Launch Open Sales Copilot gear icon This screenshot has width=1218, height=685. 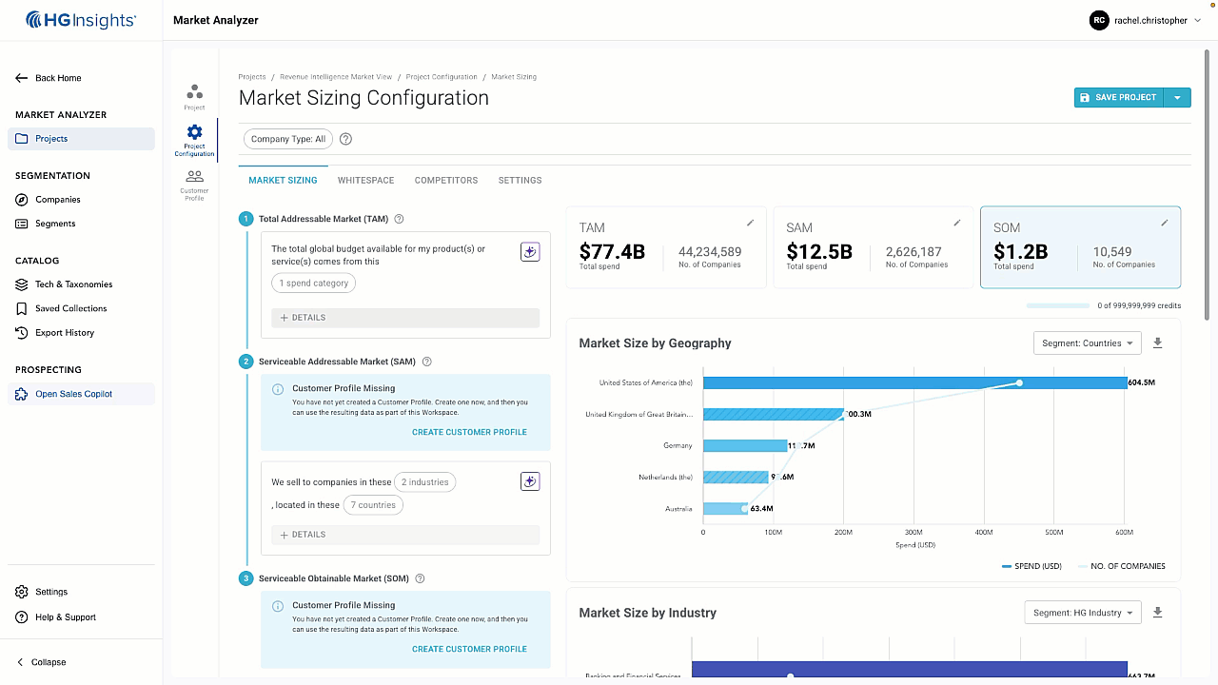22,394
